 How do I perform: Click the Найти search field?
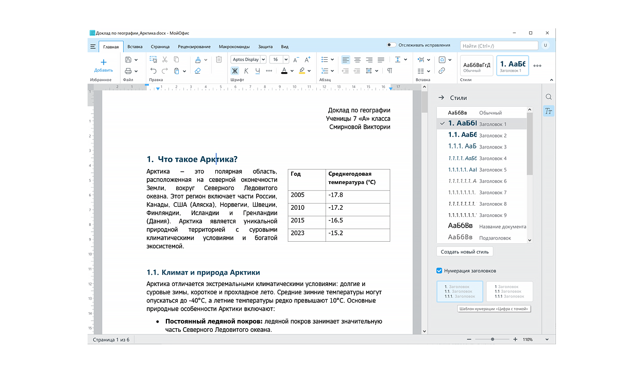pos(499,46)
